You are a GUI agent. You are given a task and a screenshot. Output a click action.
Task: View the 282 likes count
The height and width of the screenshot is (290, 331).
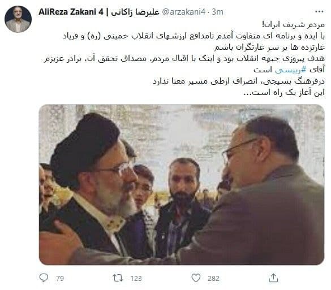pyautogui.click(x=213, y=278)
